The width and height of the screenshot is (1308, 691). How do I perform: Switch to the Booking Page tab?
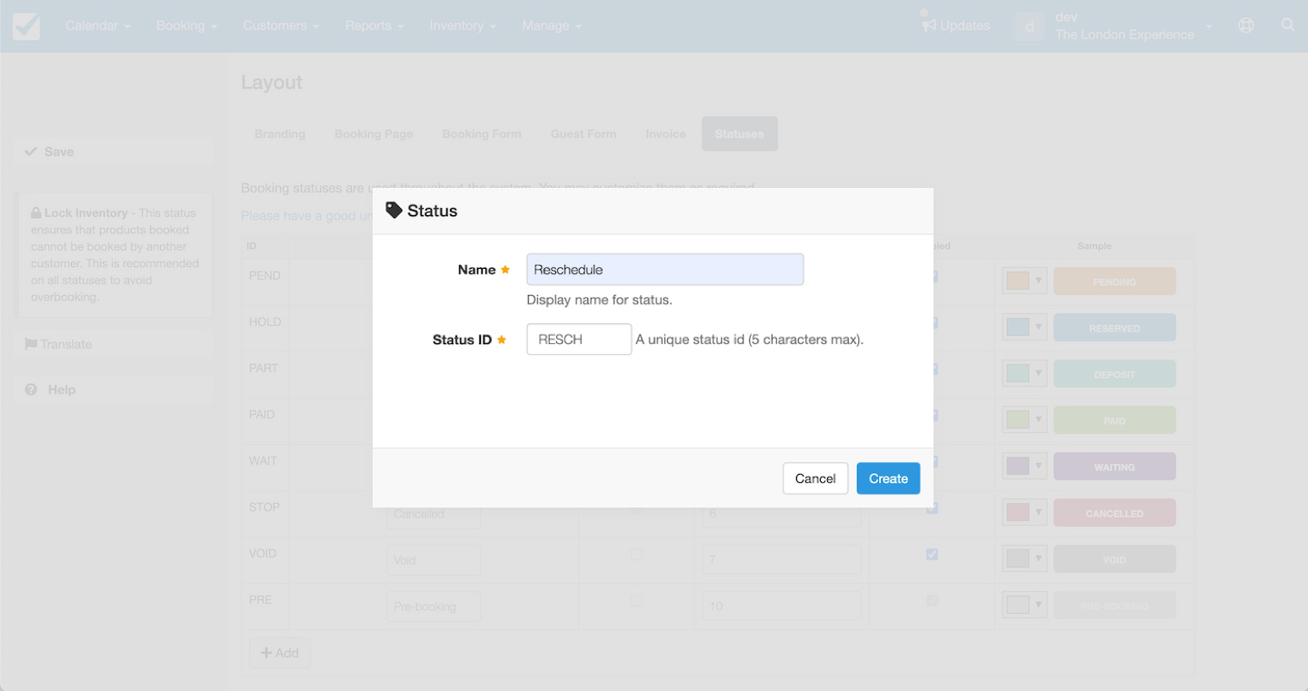[374, 133]
